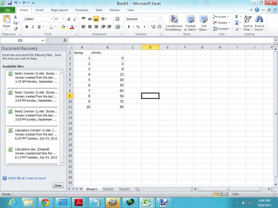
Task: Switch to the Formulas ribbon tab
Action: coord(82,10)
